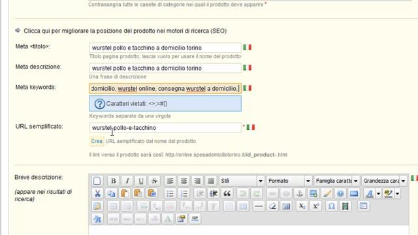Insert a numbered list
Viewport: 418px width, 235px height.
pyautogui.click(x=184, y=193)
